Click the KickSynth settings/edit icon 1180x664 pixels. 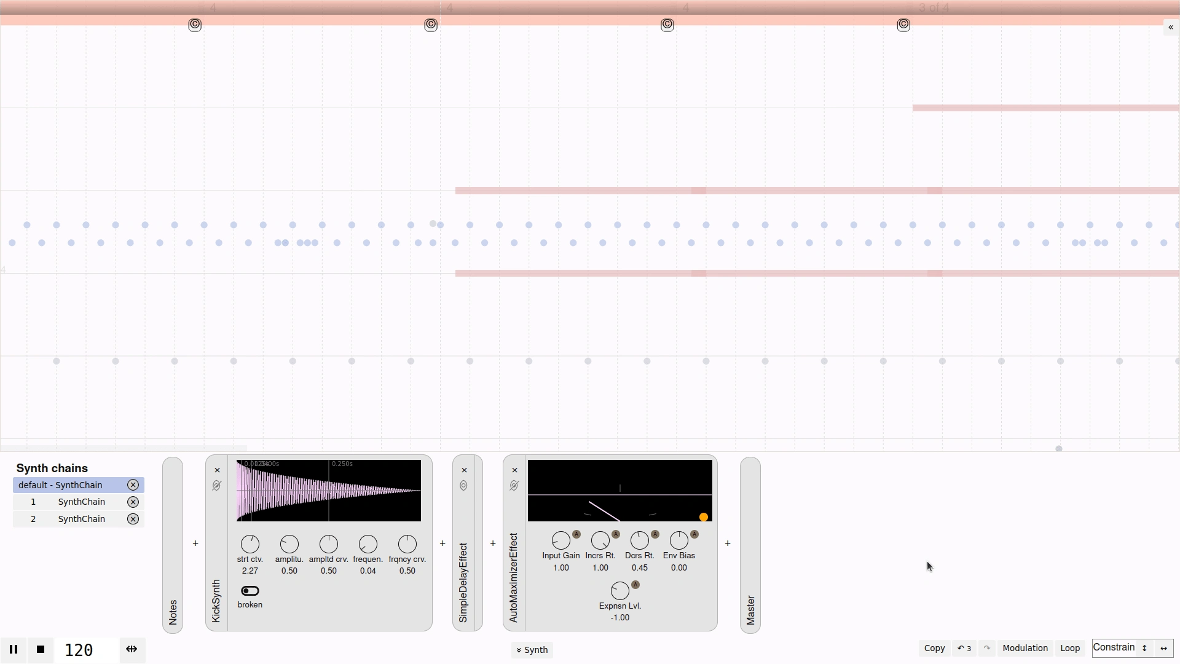point(217,485)
